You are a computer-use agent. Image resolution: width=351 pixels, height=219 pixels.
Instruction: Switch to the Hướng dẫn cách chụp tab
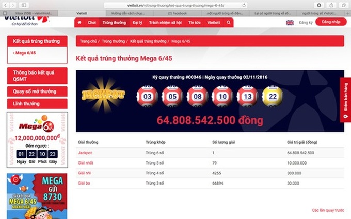(130, 13)
